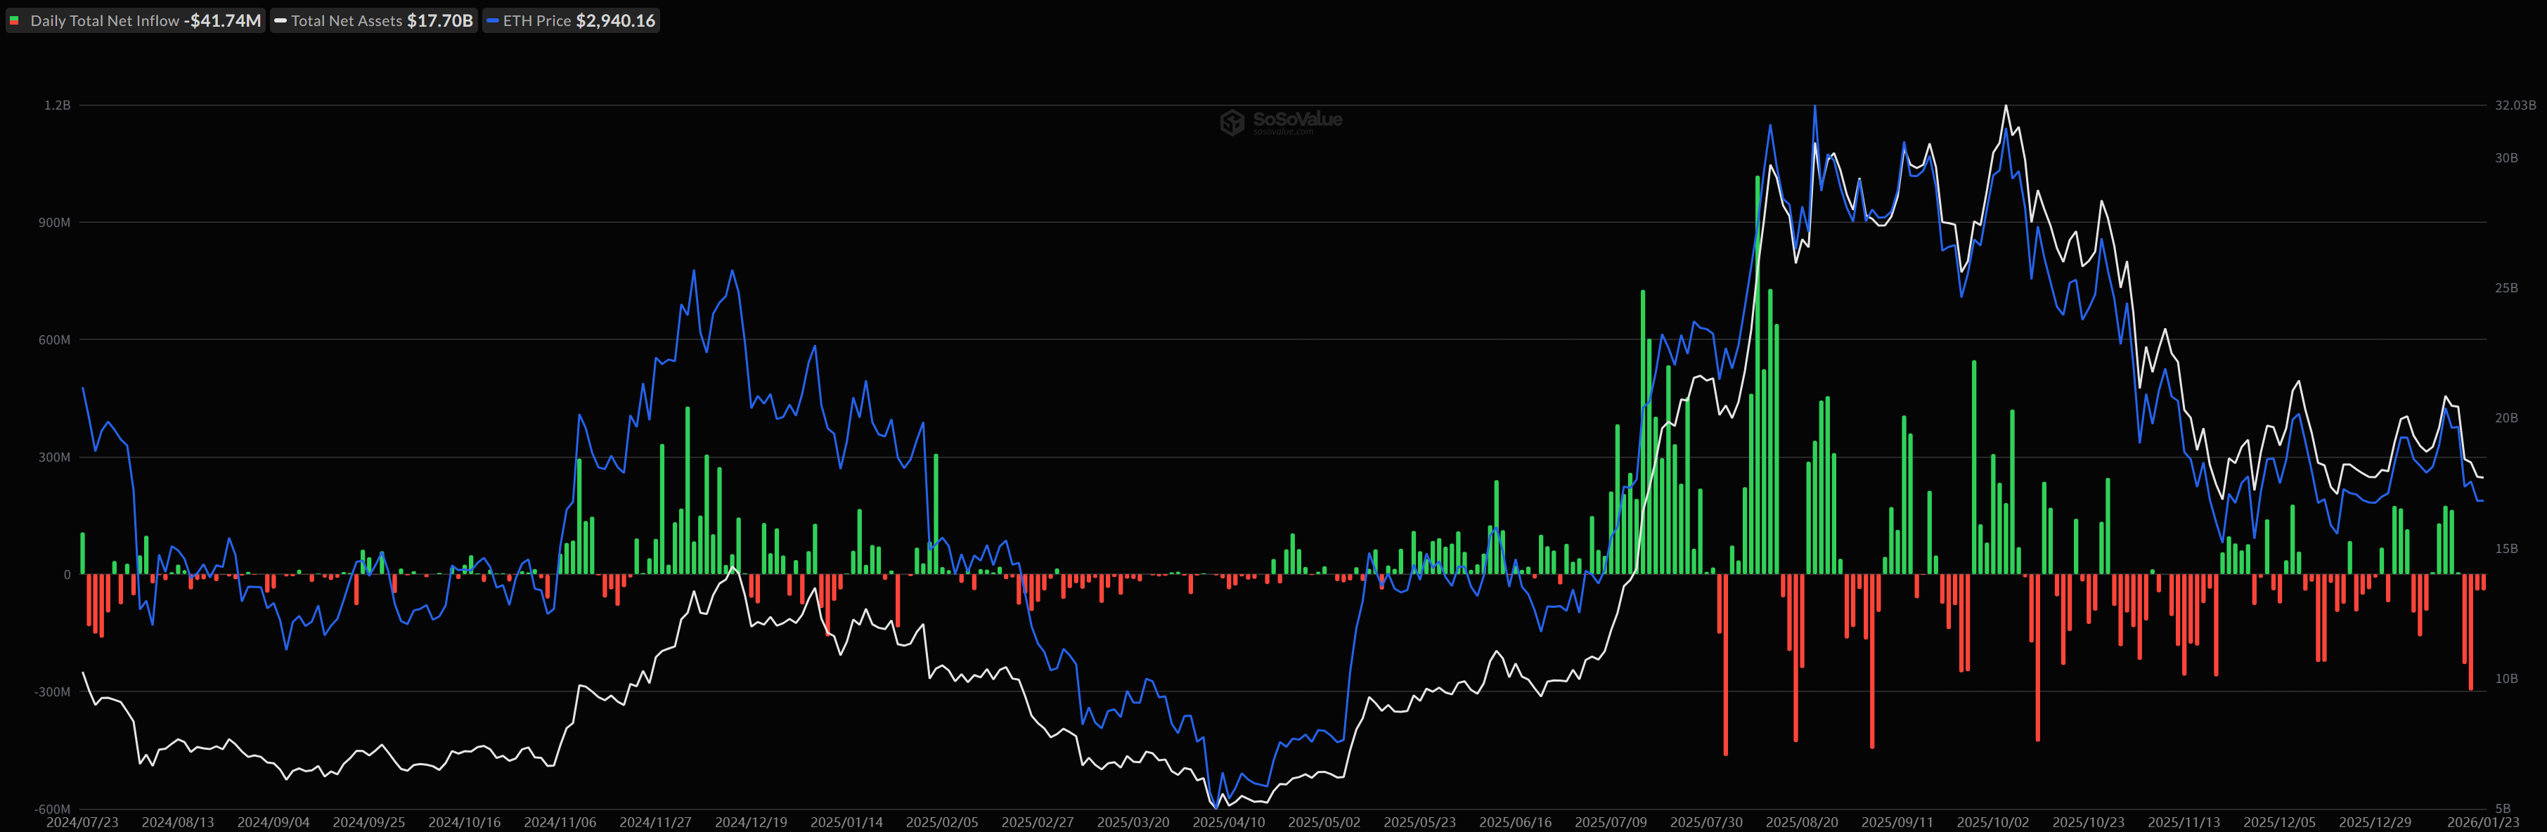Click the 5B right axis label

click(2503, 808)
